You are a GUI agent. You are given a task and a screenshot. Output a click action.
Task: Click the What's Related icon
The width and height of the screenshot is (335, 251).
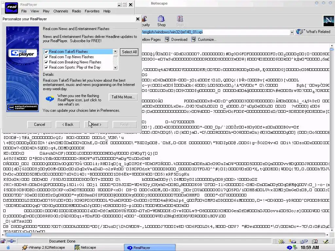click(x=300, y=32)
